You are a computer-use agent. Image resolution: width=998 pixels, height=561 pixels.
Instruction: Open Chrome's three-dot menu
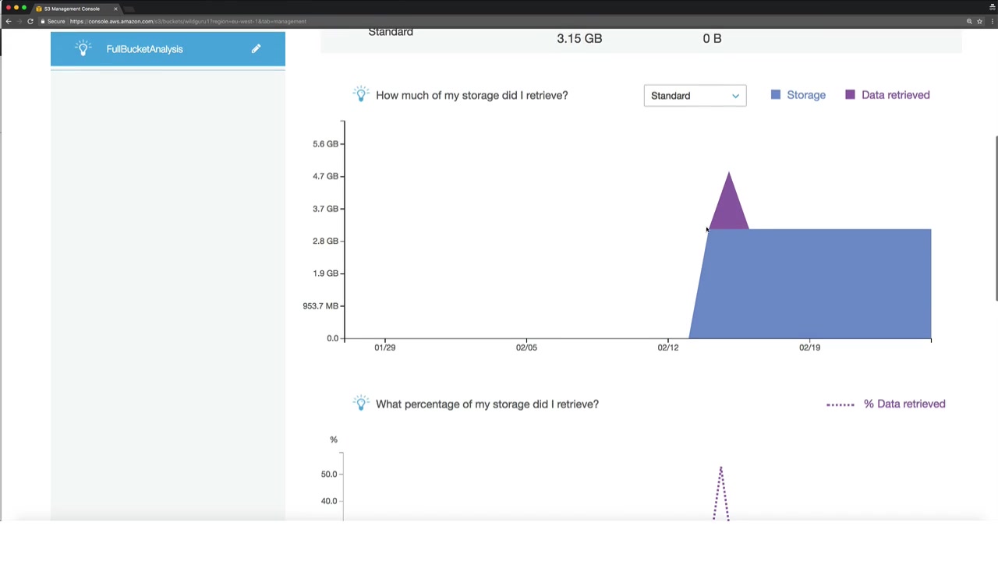[992, 21]
